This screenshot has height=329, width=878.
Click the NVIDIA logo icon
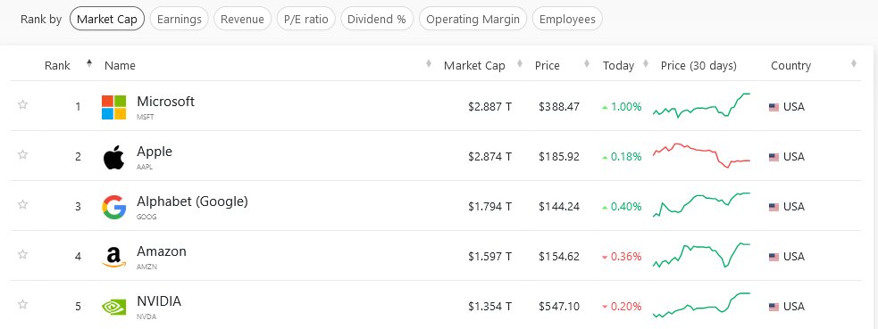pos(113,307)
